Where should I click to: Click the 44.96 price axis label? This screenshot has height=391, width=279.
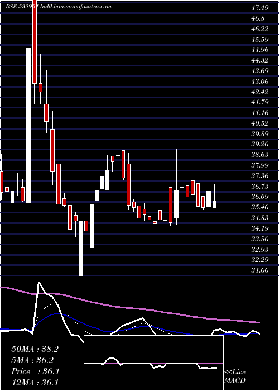(x=260, y=50)
